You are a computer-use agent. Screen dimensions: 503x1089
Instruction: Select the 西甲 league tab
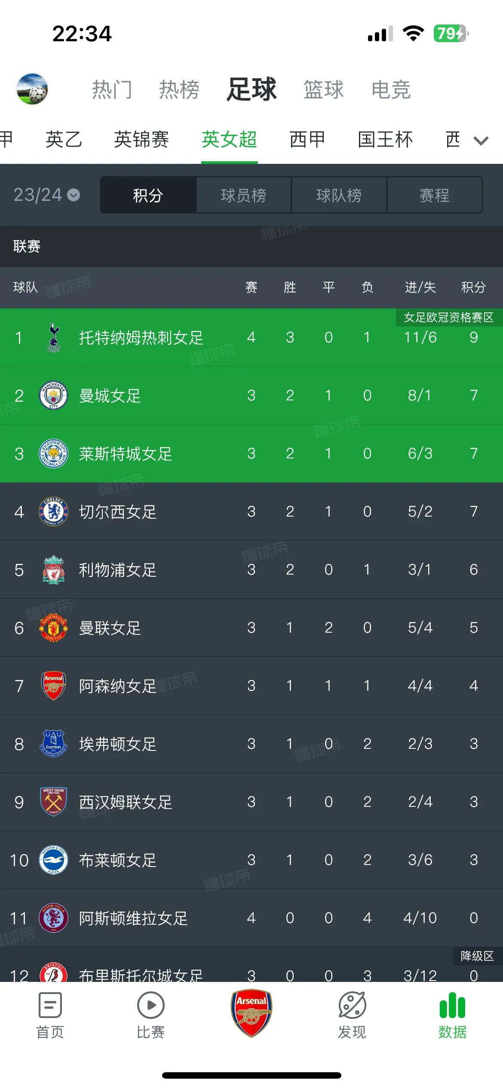pos(307,140)
